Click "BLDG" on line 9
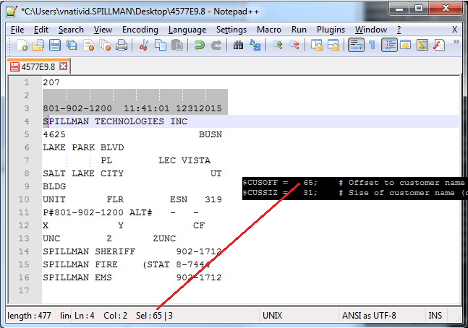Viewport: 468px width, 328px height. tap(54, 186)
